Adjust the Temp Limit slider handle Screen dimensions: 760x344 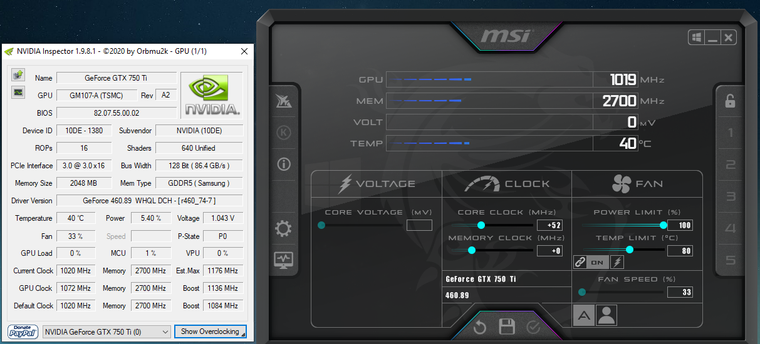click(630, 250)
